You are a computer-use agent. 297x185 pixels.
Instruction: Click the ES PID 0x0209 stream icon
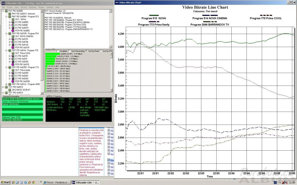[13, 61]
